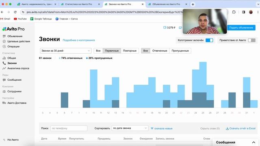Open the Объявления sidebar section
This screenshot has width=260, height=146.
click(x=15, y=36)
